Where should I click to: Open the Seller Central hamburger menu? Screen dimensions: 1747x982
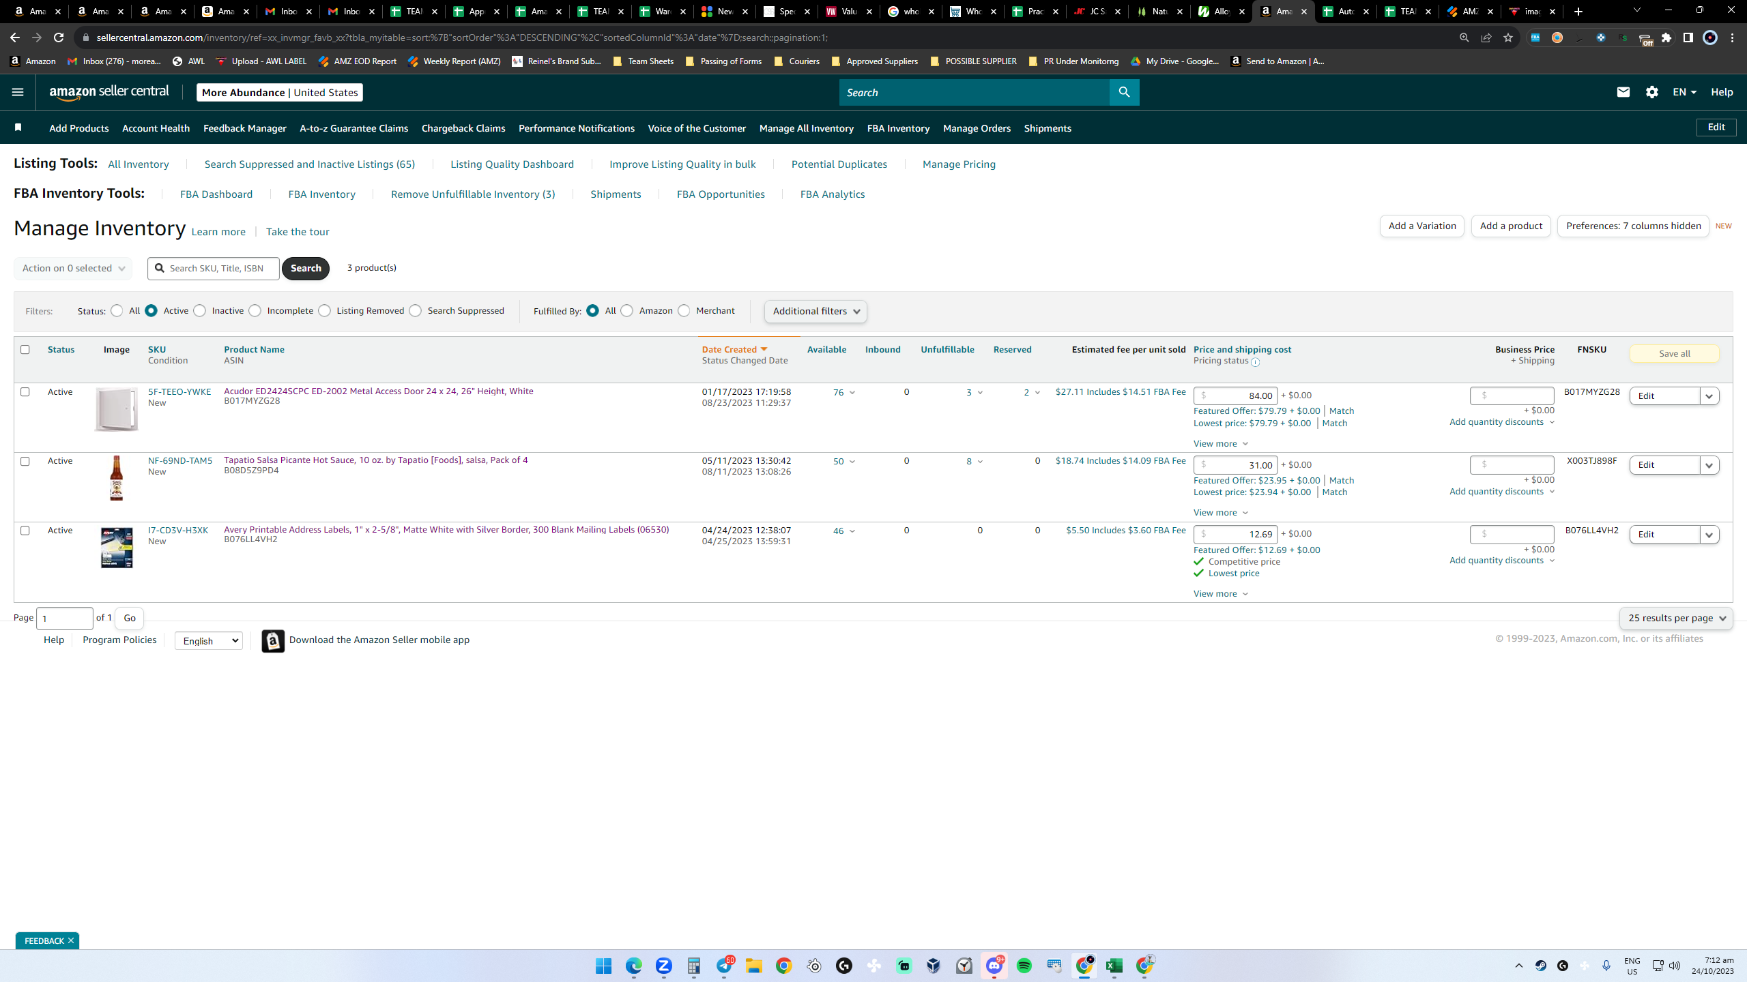[18, 92]
